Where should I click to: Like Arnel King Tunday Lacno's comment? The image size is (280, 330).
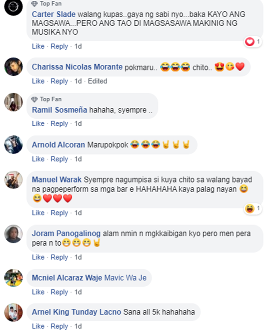[x=38, y=326]
